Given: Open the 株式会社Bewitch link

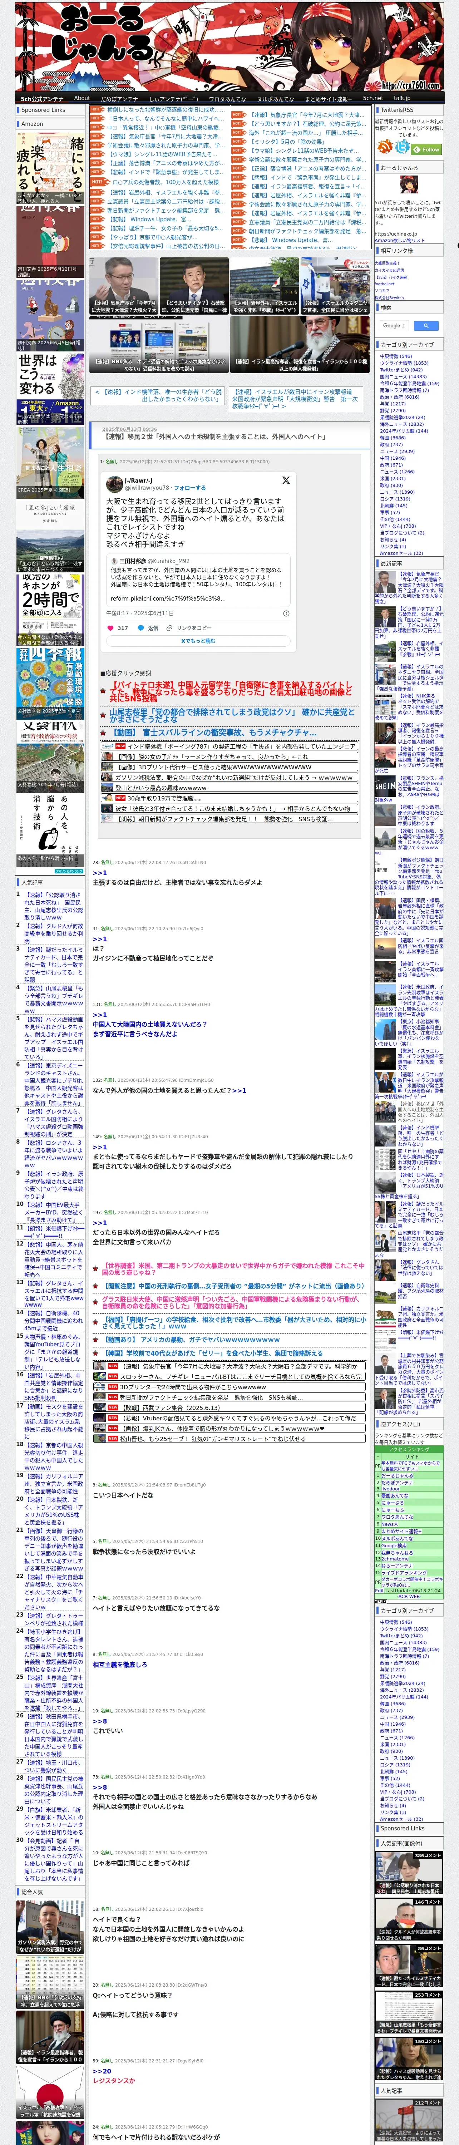Looking at the screenshot, I should (x=389, y=297).
